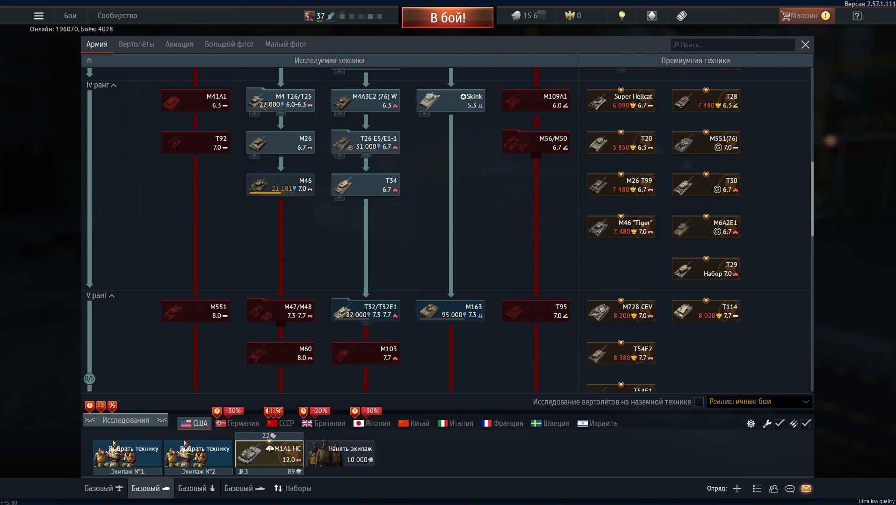
Task: Select the T34 heavy tank icon
Action: [x=366, y=185]
